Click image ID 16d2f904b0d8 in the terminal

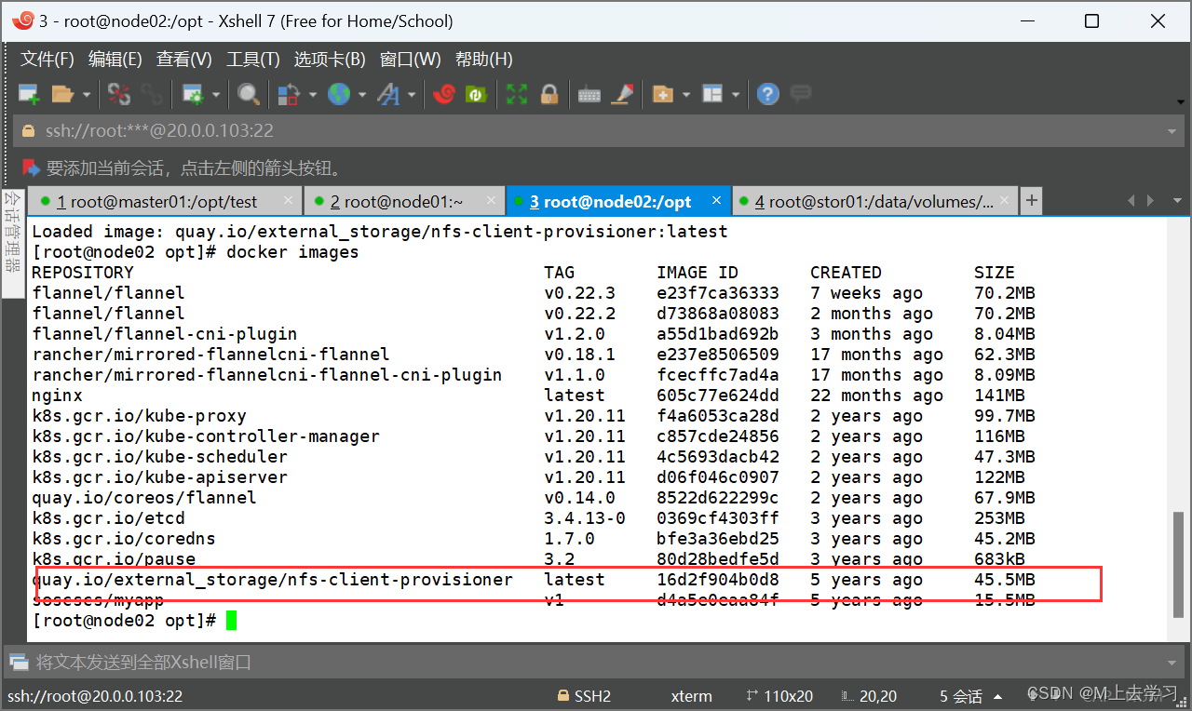[718, 580]
